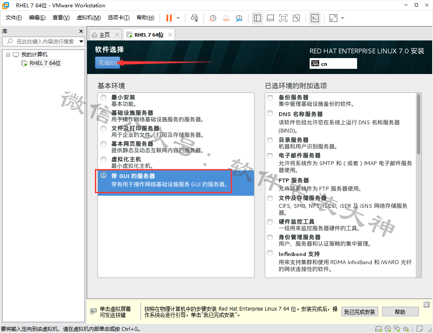
Task: Open the 虚拟机(M) menu
Action: pos(89,18)
